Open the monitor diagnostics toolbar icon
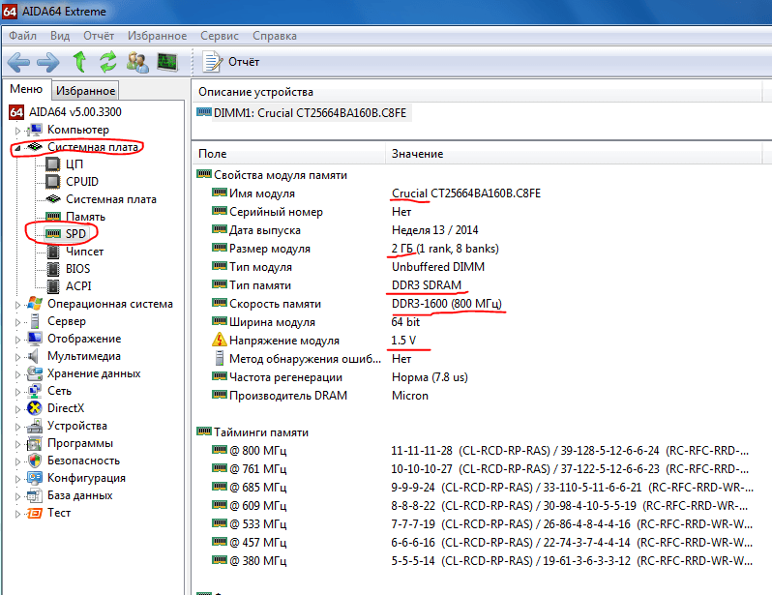This screenshot has width=772, height=595. pos(167,62)
